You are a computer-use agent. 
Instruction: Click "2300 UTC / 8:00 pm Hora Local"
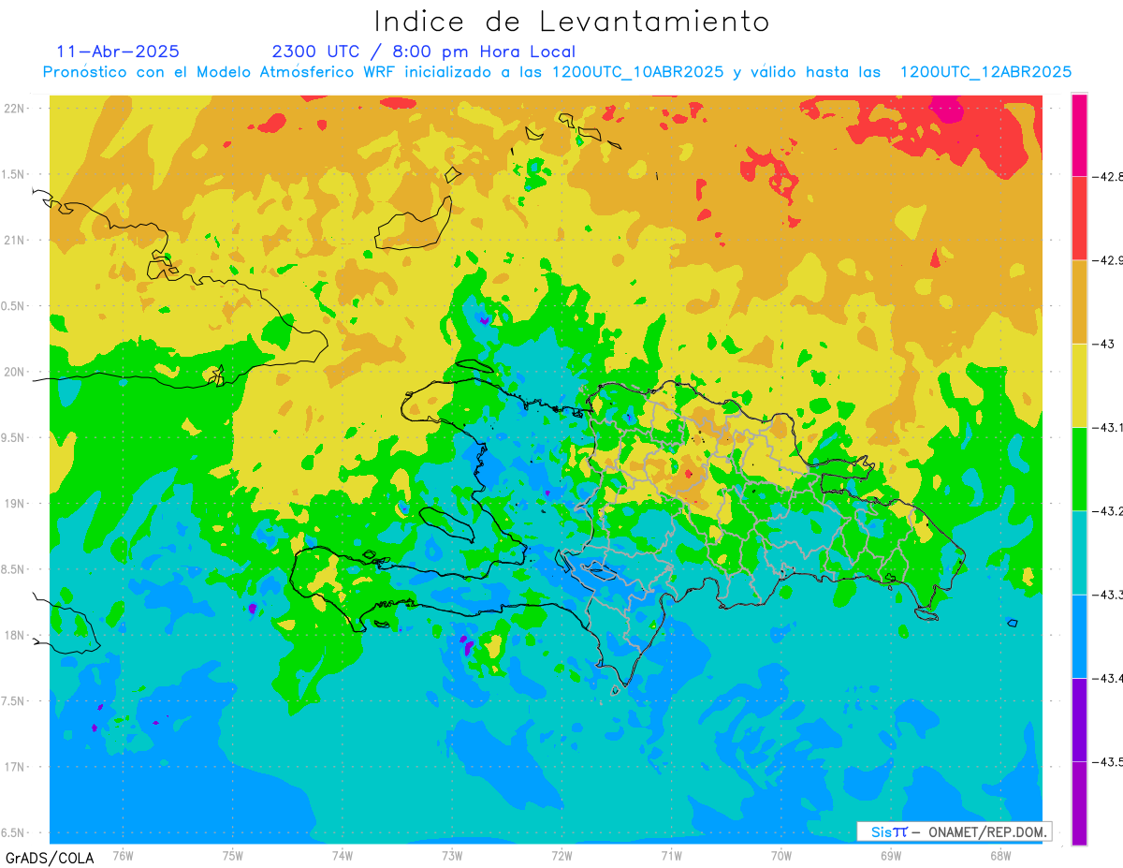pyautogui.click(x=424, y=51)
